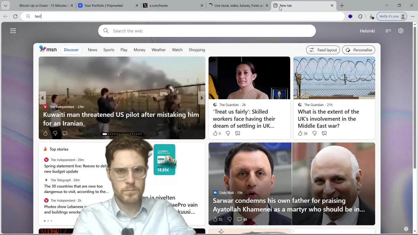Open the Watch menu item
The height and width of the screenshot is (235, 418).
[177, 50]
